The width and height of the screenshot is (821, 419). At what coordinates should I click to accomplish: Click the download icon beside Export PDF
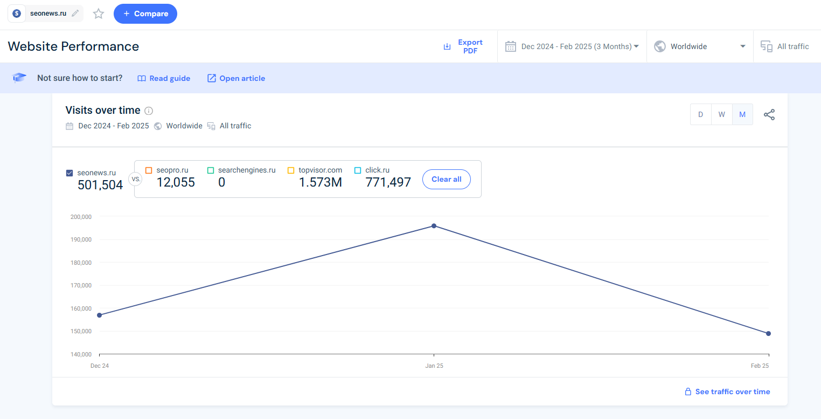click(x=447, y=46)
